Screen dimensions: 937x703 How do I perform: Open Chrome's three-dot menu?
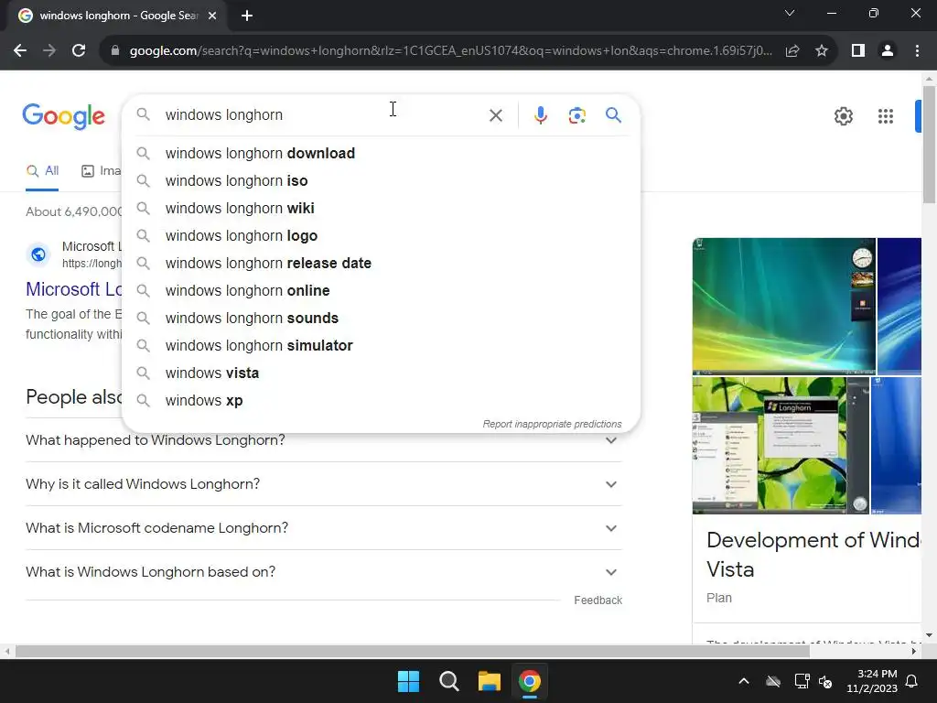click(x=917, y=51)
